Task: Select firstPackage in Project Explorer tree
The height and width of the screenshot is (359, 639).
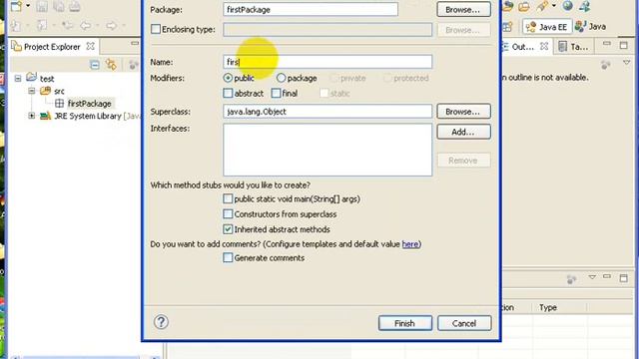Action: [89, 104]
